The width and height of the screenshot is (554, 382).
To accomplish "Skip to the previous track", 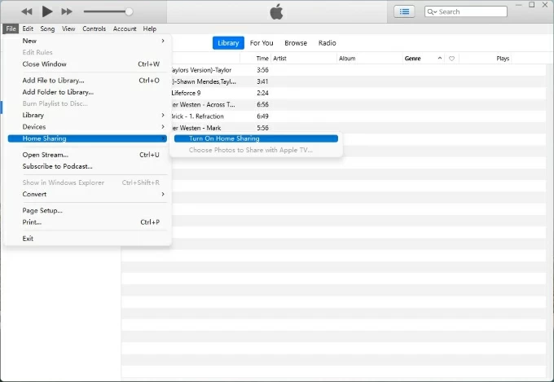I will 27,11.
